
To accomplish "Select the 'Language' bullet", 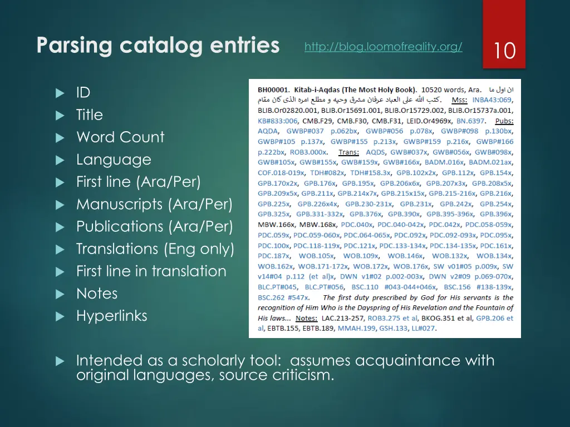I will (x=114, y=160).
